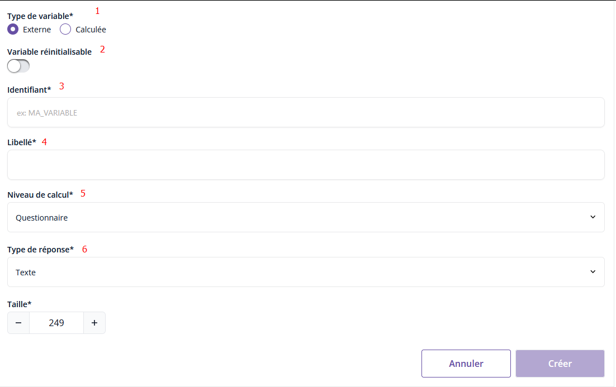Focus the Libellé text field
The image size is (616, 387).
(306, 165)
